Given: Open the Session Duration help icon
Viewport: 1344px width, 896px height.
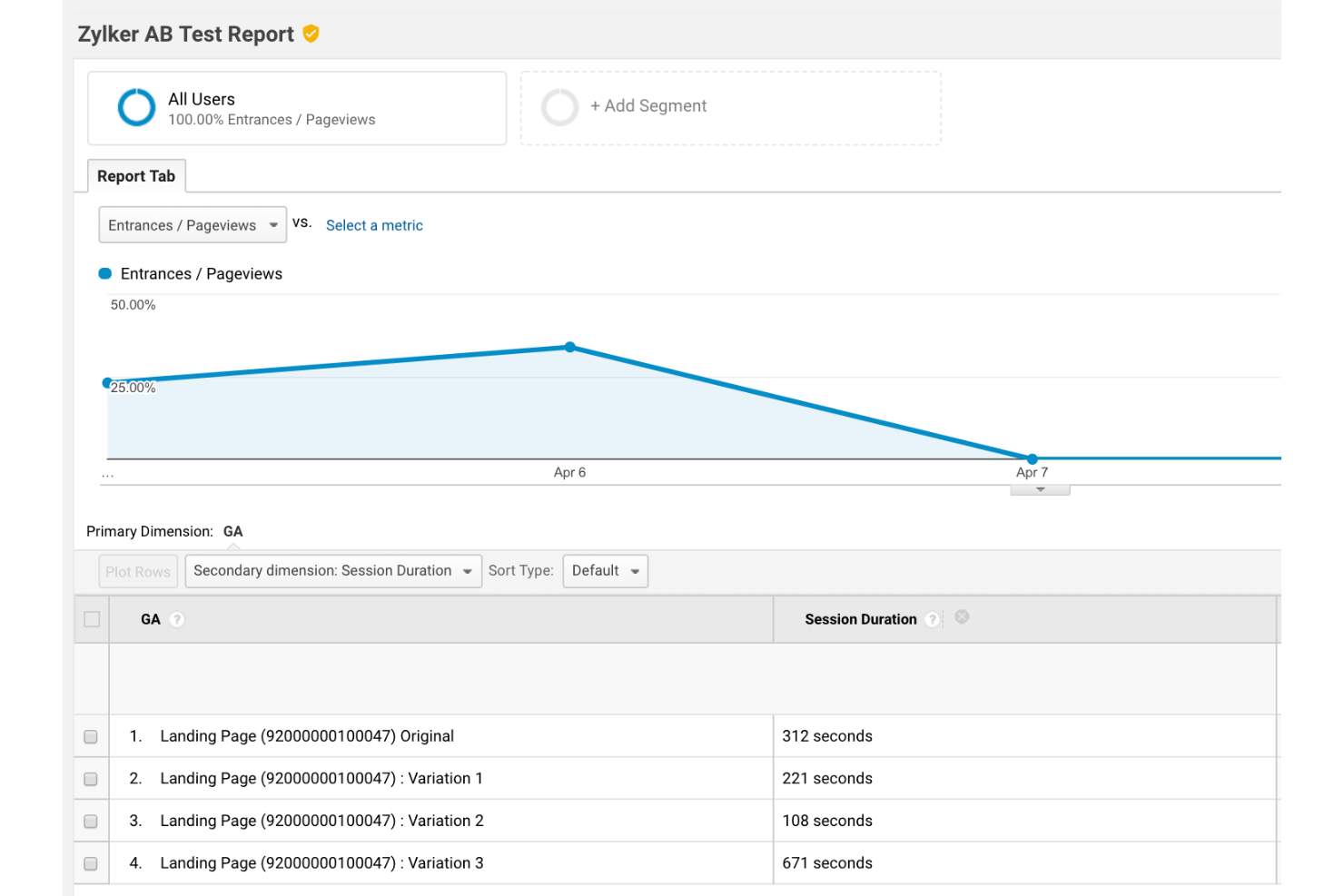Looking at the screenshot, I should pos(932,619).
